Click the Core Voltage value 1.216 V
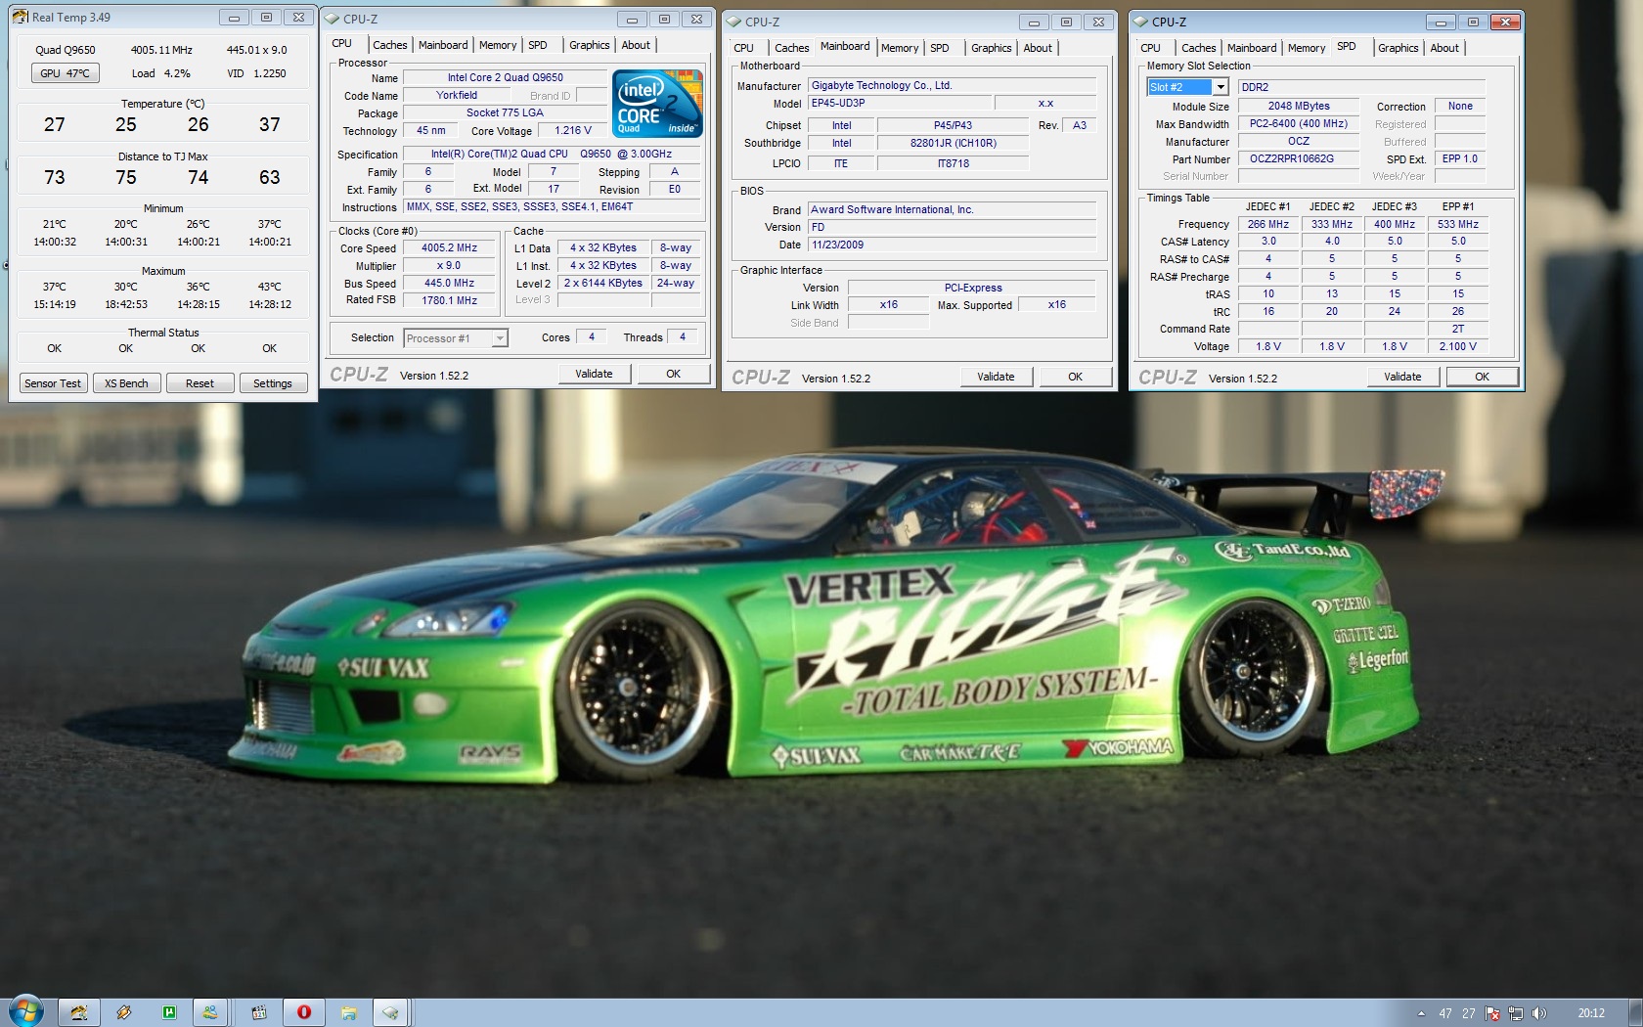The width and height of the screenshot is (1643, 1027). pos(573,130)
